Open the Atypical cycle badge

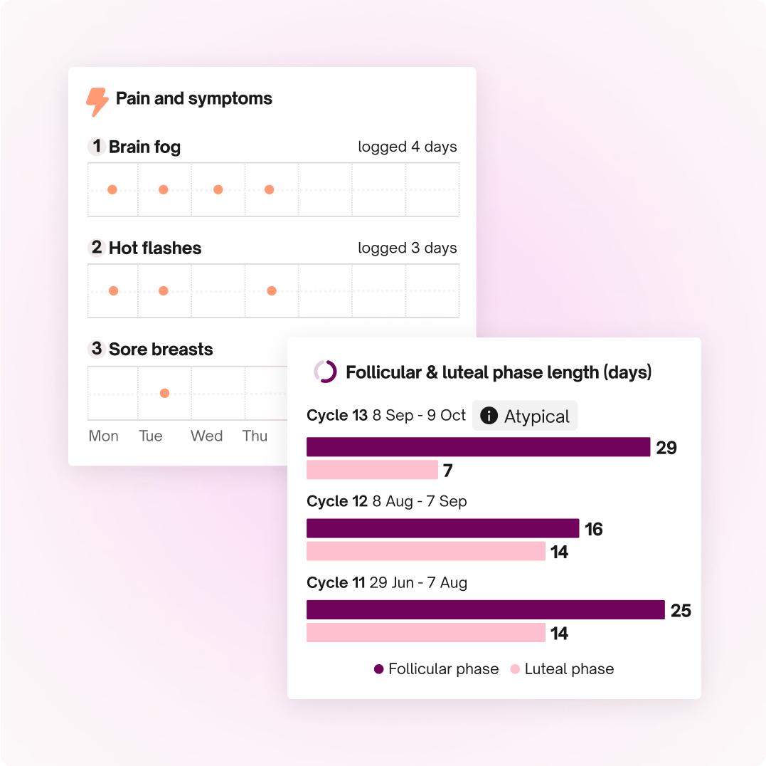point(526,416)
